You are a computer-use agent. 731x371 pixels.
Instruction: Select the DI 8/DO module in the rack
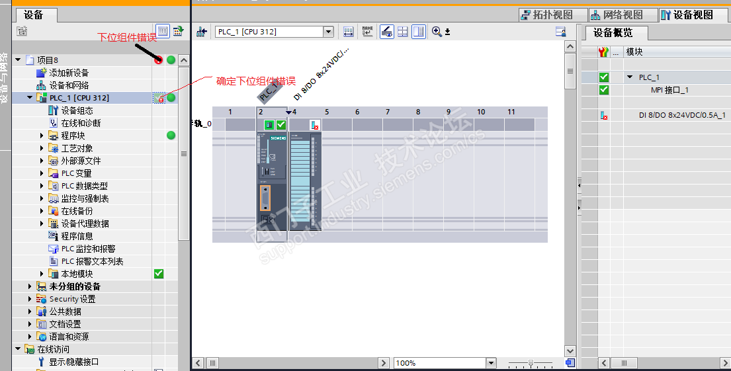pyautogui.click(x=306, y=181)
